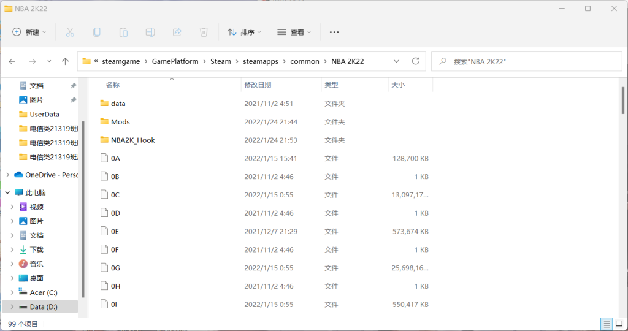Screen dimensions: 628x331
Task: Click the data folder icon
Action: point(104,103)
